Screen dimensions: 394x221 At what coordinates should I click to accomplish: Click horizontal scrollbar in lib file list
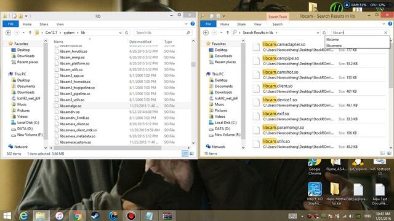coord(108,148)
